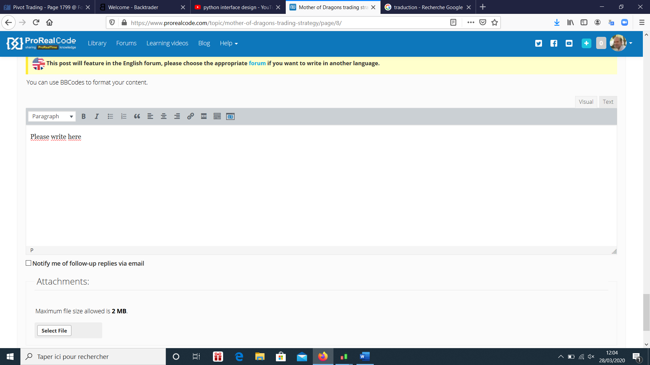Expand the Help menu

point(229,43)
